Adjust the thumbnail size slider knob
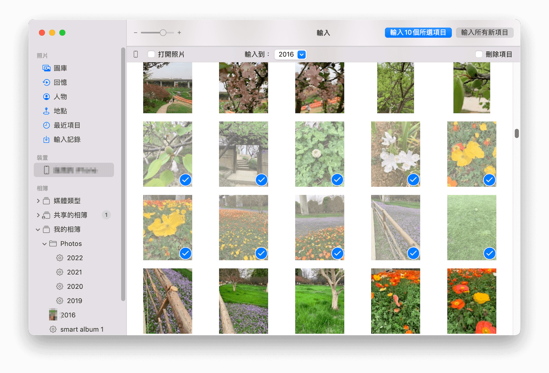This screenshot has height=373, width=549. pyautogui.click(x=163, y=33)
